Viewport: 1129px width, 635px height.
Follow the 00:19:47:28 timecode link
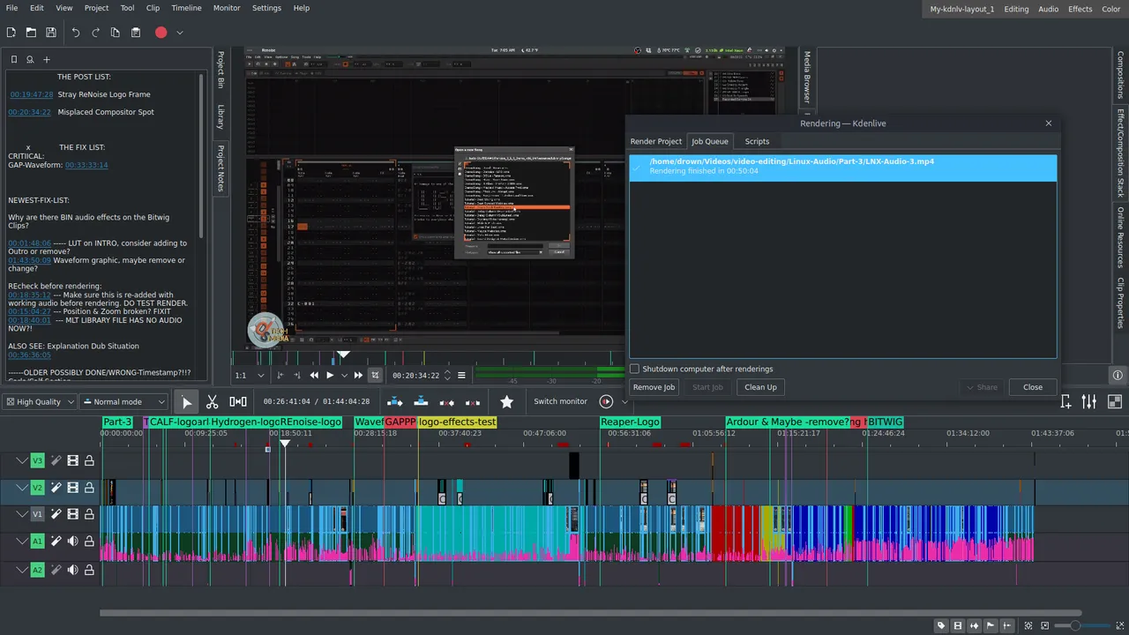click(x=31, y=94)
